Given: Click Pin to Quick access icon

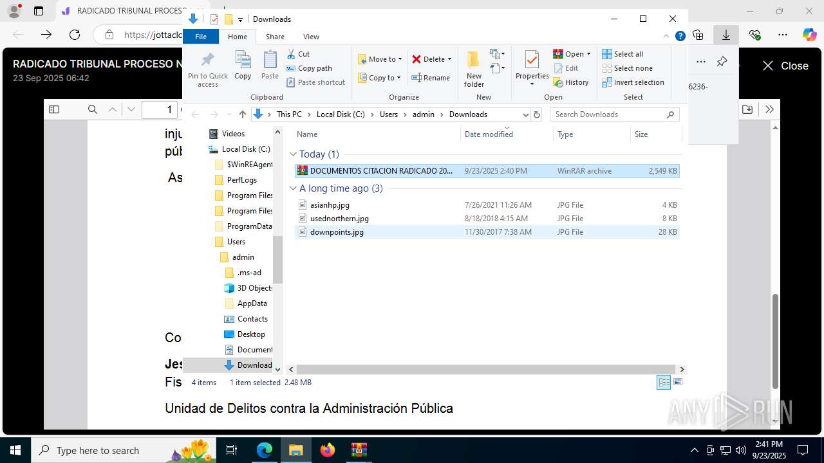Looking at the screenshot, I should [x=207, y=69].
